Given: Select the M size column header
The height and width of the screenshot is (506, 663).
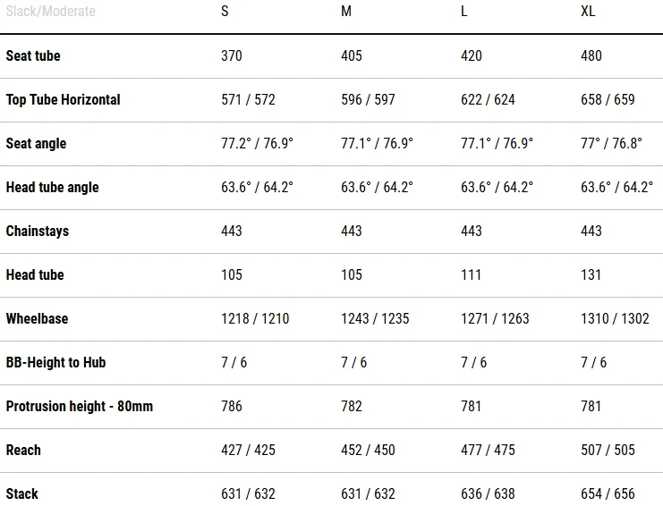Looking at the screenshot, I should (346, 11).
